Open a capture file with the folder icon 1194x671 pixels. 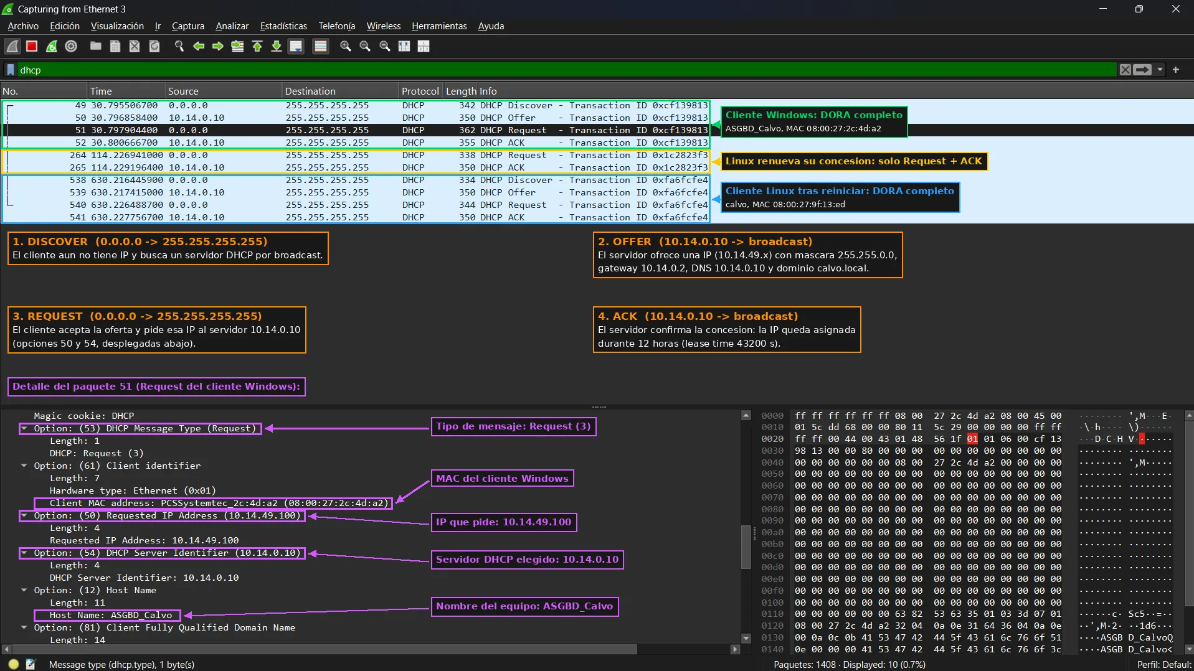point(95,46)
